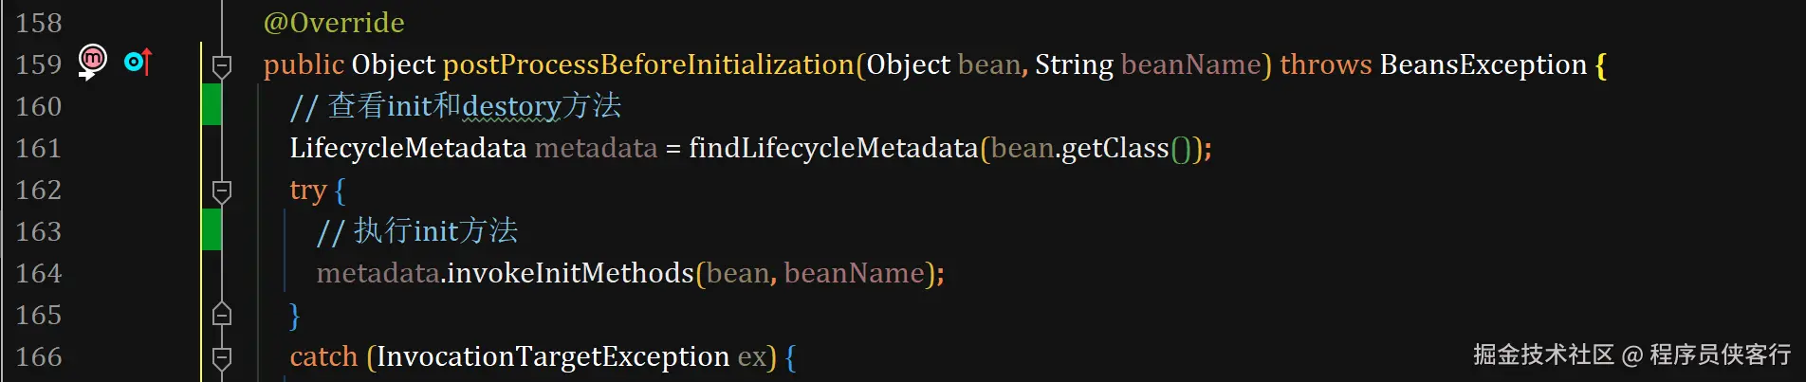Click the BeansException class name

point(1483,64)
